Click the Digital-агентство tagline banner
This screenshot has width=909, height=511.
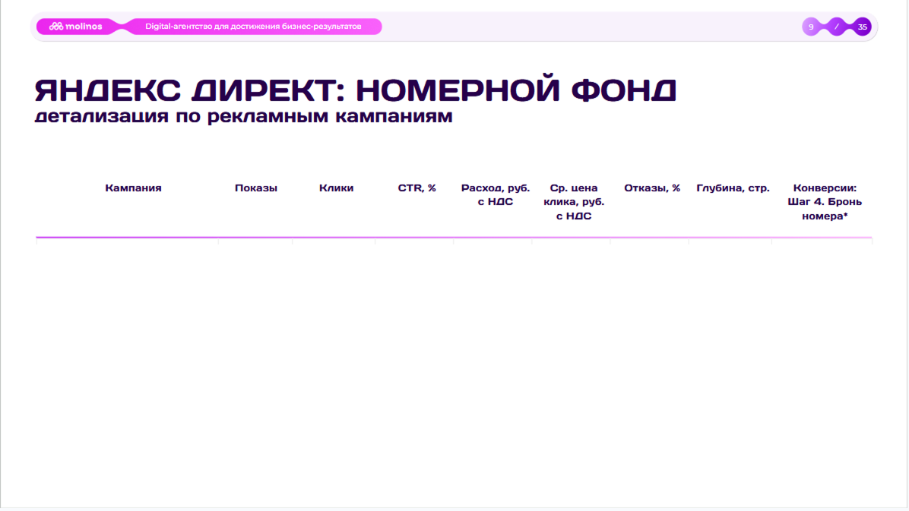[253, 27]
